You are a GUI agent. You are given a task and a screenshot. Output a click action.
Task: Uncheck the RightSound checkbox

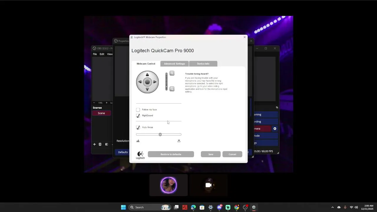(x=138, y=116)
